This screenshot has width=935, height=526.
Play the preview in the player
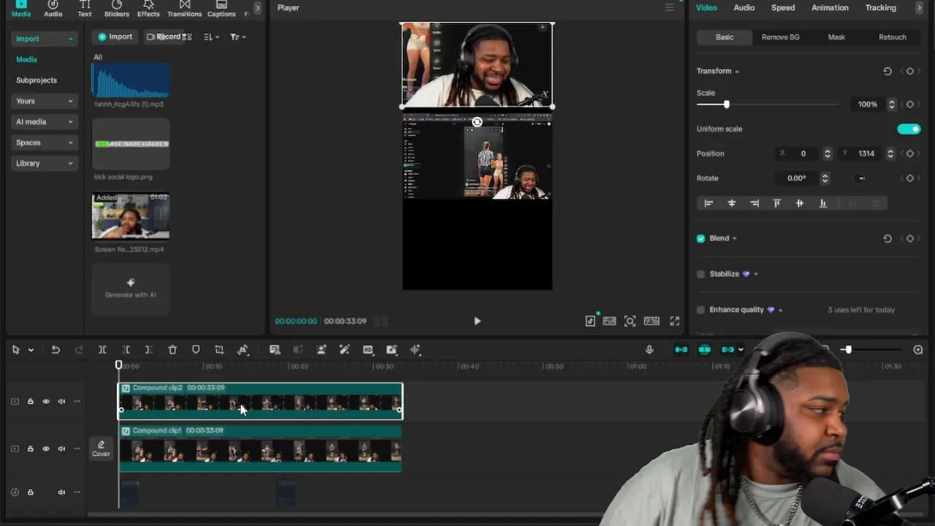(477, 321)
